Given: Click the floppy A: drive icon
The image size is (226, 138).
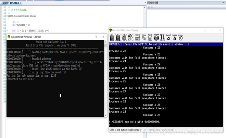Looking at the screenshot, I should (x=112, y=38).
